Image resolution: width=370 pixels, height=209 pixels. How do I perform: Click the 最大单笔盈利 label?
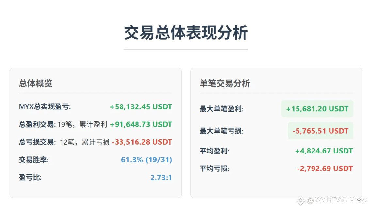coord(221,109)
